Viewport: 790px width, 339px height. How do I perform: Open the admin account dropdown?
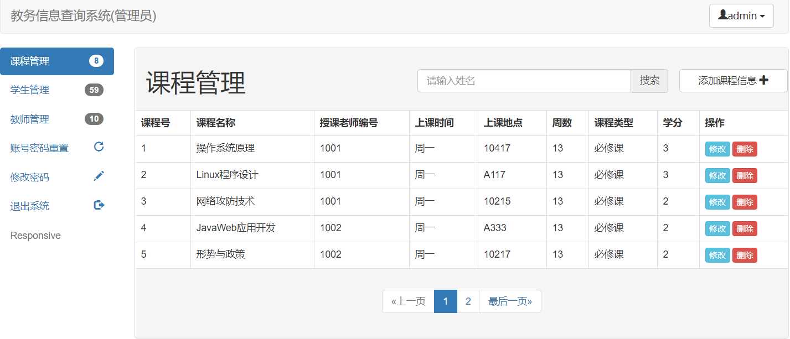[741, 15]
